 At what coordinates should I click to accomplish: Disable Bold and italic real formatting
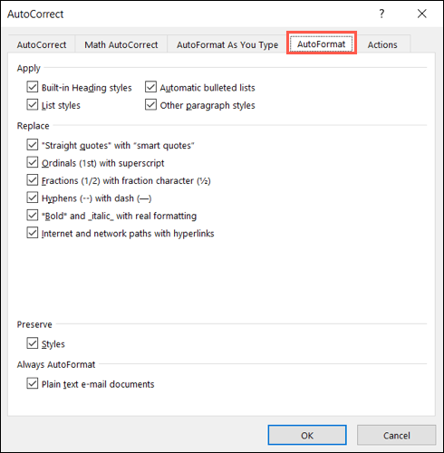pos(33,216)
